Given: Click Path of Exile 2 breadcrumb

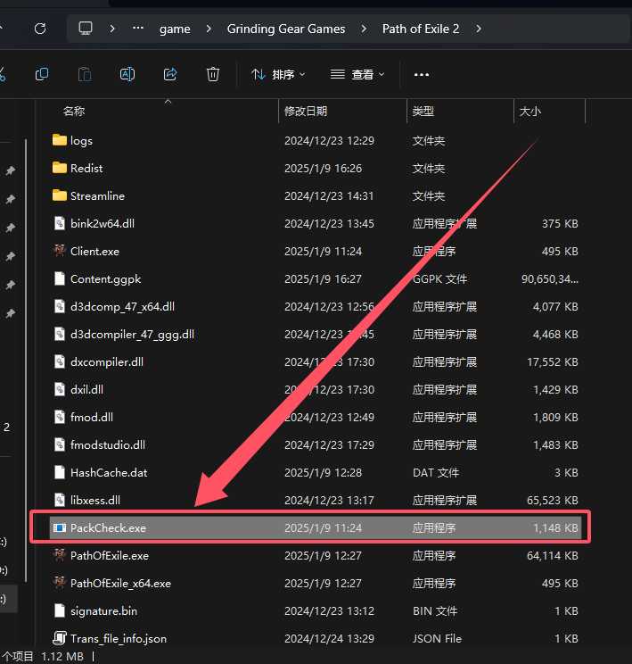Looking at the screenshot, I should tap(421, 29).
